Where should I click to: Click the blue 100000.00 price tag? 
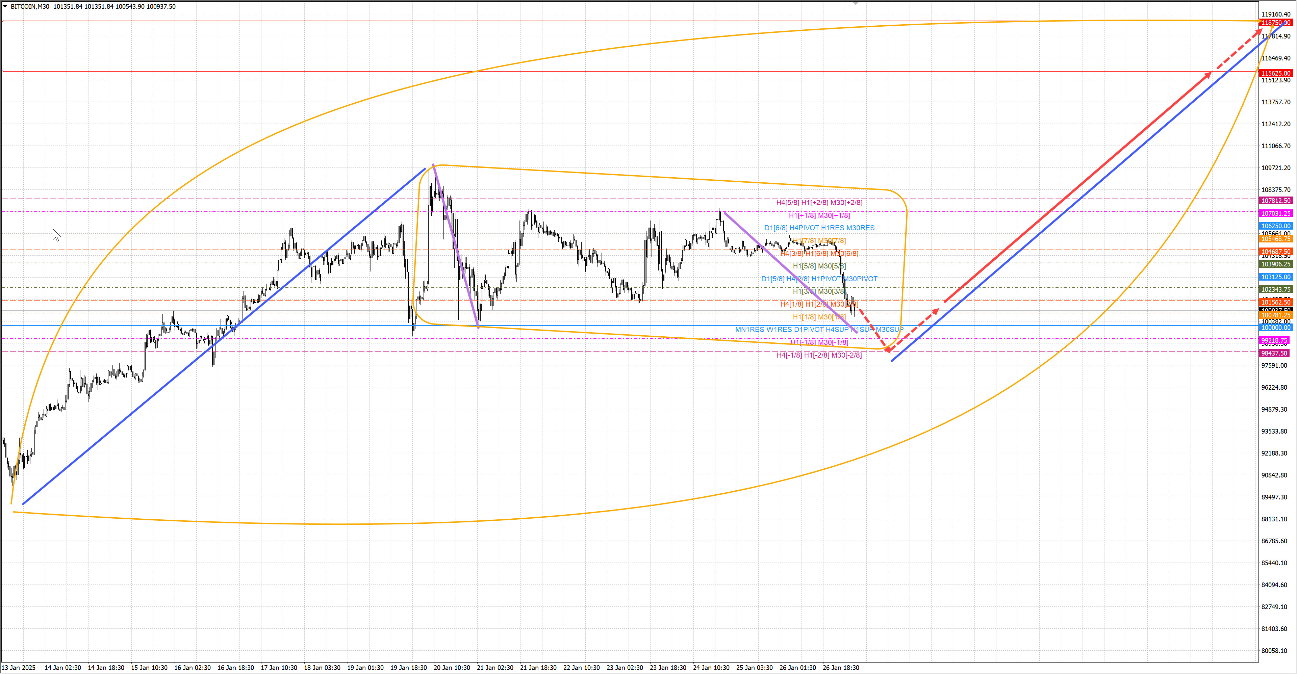1275,328
